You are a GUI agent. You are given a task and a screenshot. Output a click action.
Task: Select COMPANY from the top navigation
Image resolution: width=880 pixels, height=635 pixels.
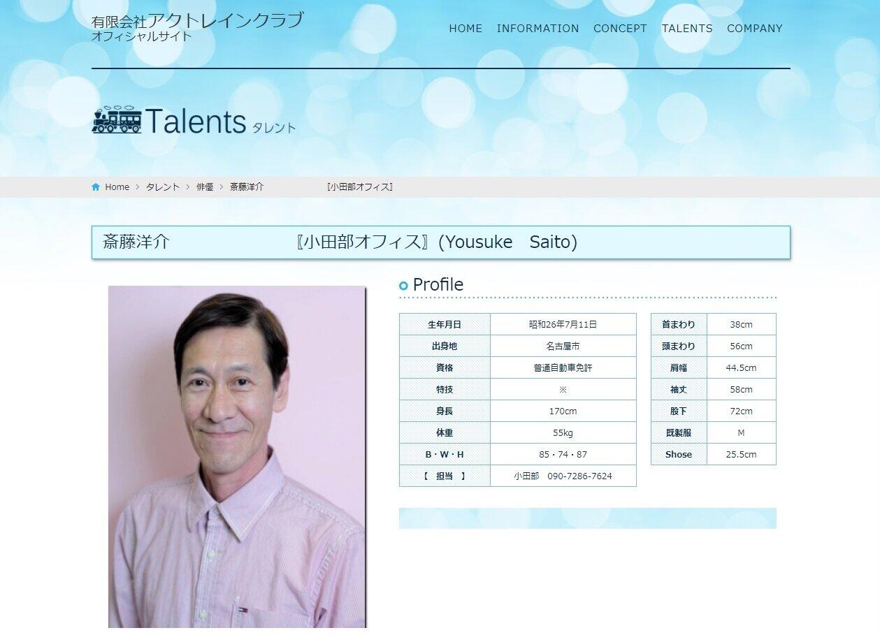tap(754, 29)
